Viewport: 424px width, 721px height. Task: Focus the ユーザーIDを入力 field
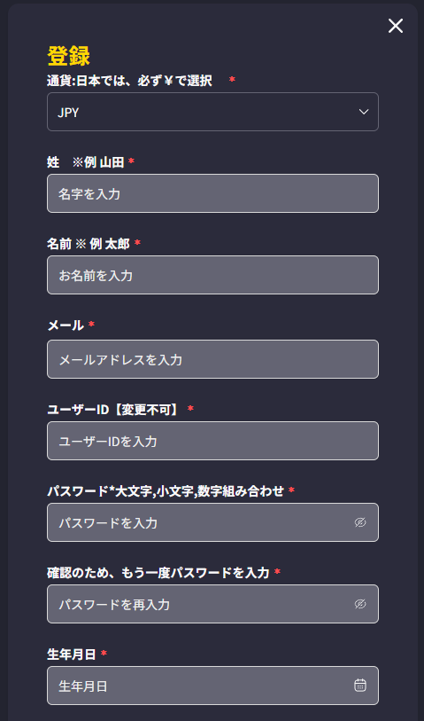pos(212,441)
